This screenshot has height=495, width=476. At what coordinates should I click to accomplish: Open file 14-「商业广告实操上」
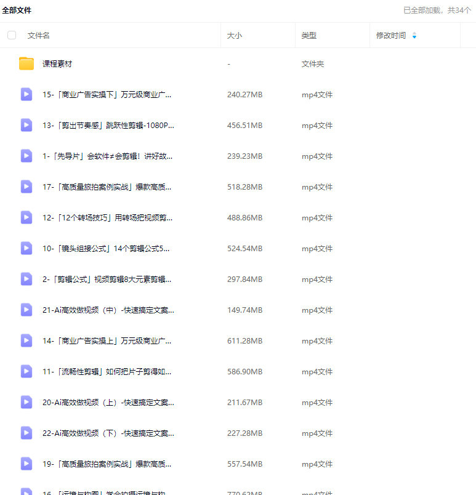[107, 341]
